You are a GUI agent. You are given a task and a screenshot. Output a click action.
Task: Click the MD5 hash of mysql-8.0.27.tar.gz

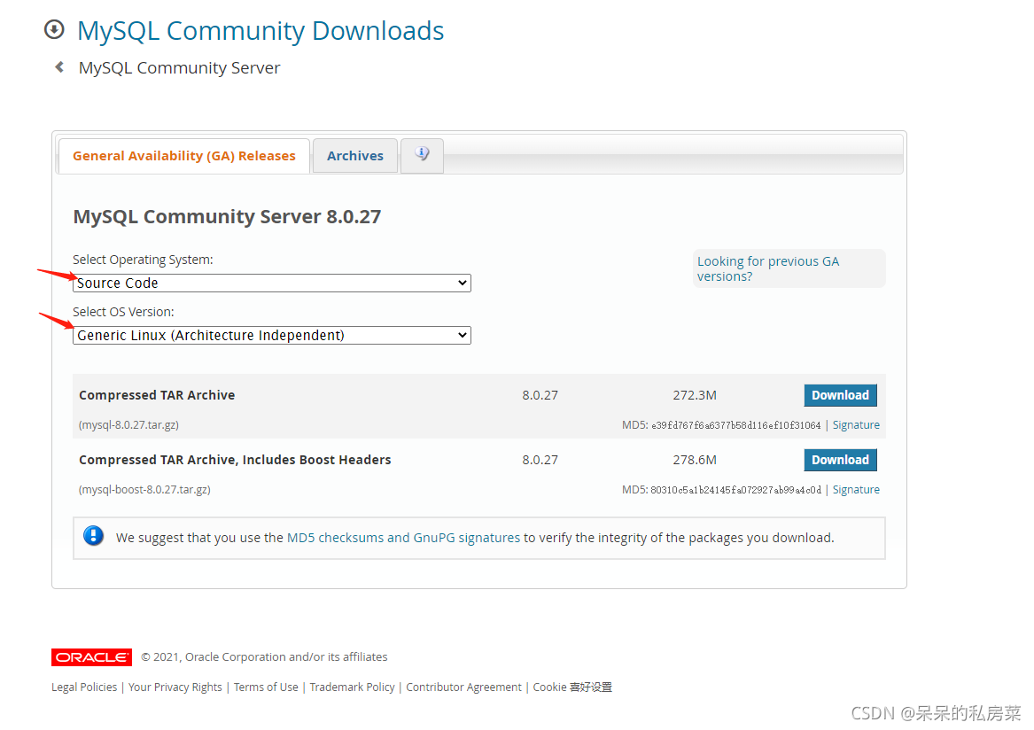736,425
